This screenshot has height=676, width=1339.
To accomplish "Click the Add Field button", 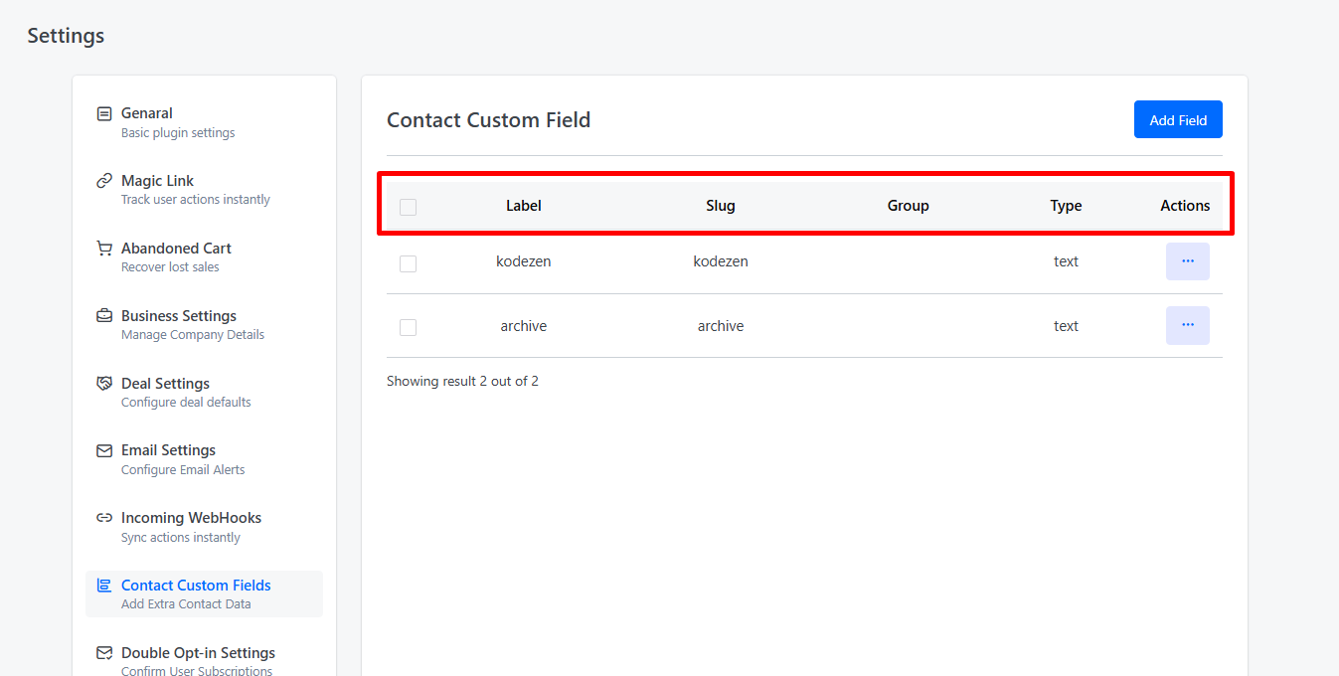I will [1178, 119].
